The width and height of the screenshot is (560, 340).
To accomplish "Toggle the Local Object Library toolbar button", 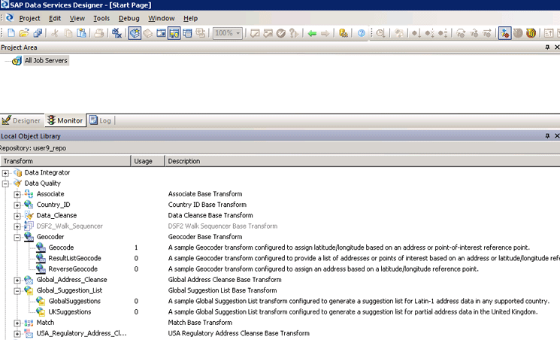I will click(x=135, y=33).
